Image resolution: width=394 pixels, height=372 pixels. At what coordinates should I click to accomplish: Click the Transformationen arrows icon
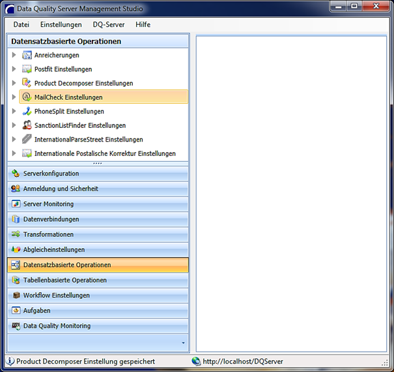click(x=16, y=234)
